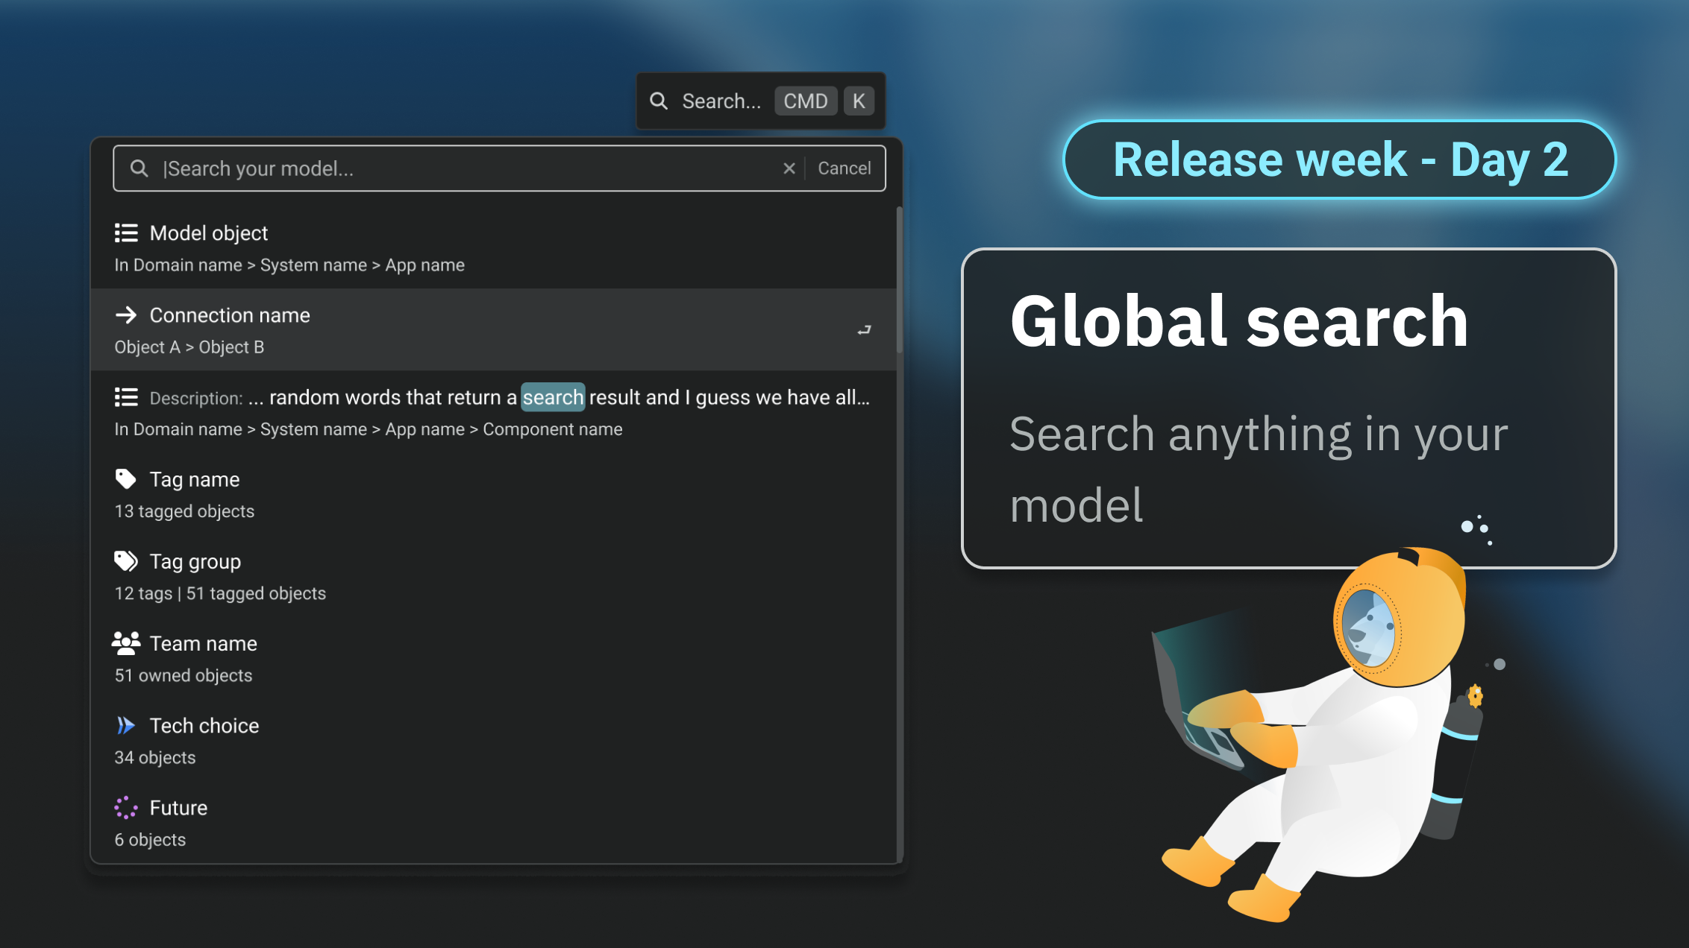Click the people icon beside Team name
This screenshot has width=1689, height=948.
[x=126, y=643]
